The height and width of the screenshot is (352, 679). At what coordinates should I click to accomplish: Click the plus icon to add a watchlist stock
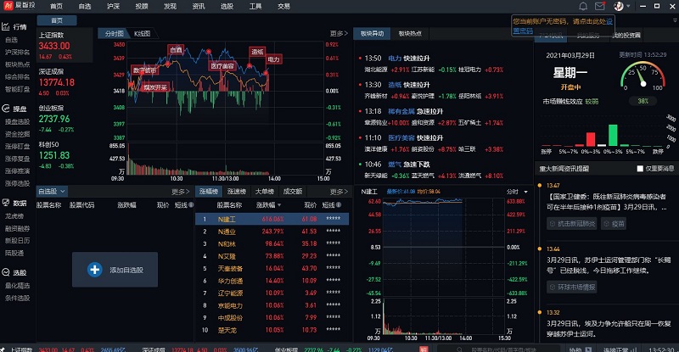pyautogui.click(x=94, y=270)
